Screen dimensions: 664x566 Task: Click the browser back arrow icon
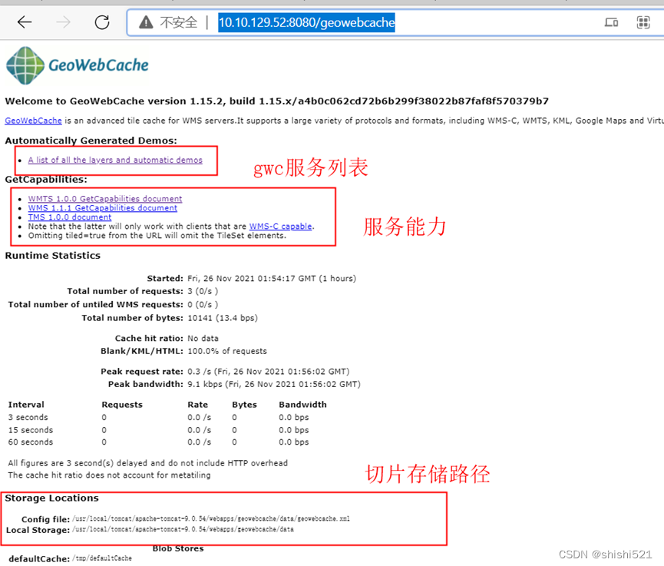23,22
